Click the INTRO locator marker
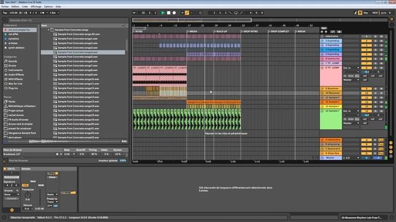This screenshot has height=222, width=396. (x=138, y=31)
